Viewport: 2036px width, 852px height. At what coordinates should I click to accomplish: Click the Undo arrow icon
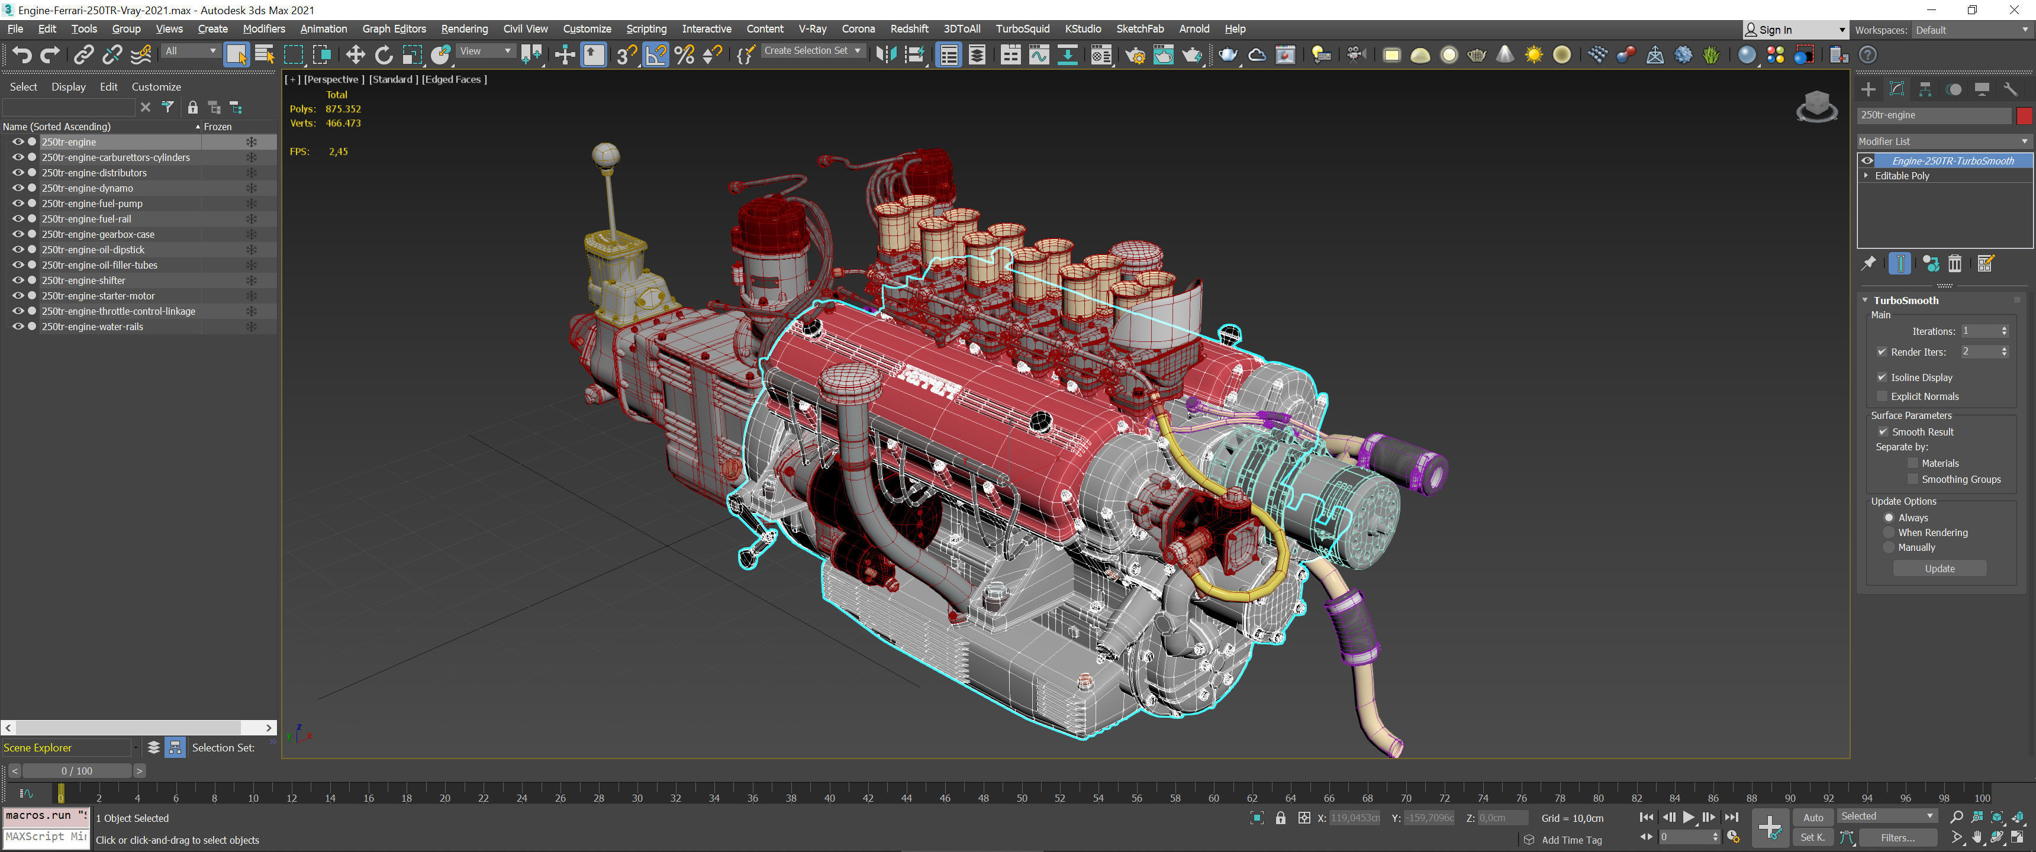click(x=22, y=54)
